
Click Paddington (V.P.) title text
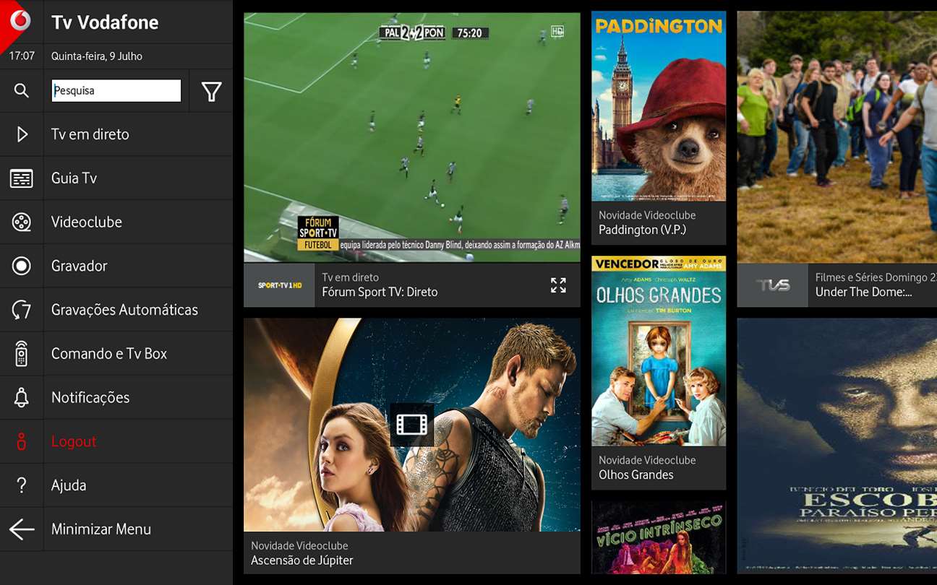point(642,230)
